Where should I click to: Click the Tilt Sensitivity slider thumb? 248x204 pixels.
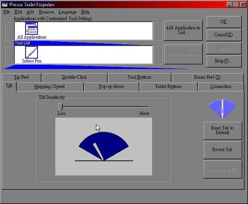60,107
